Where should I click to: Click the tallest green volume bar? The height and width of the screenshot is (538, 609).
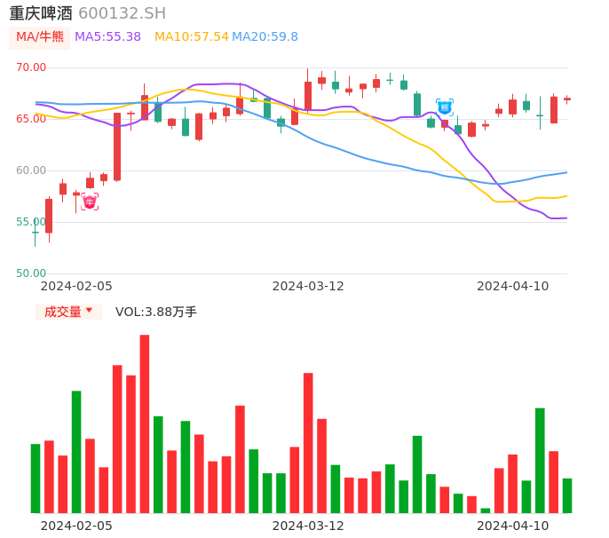point(76,452)
